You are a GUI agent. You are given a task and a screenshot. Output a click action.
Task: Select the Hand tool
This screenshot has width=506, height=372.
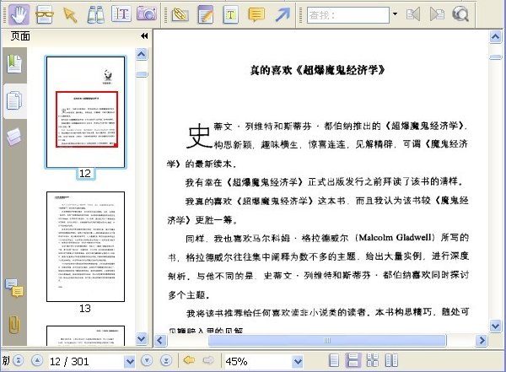tap(19, 14)
